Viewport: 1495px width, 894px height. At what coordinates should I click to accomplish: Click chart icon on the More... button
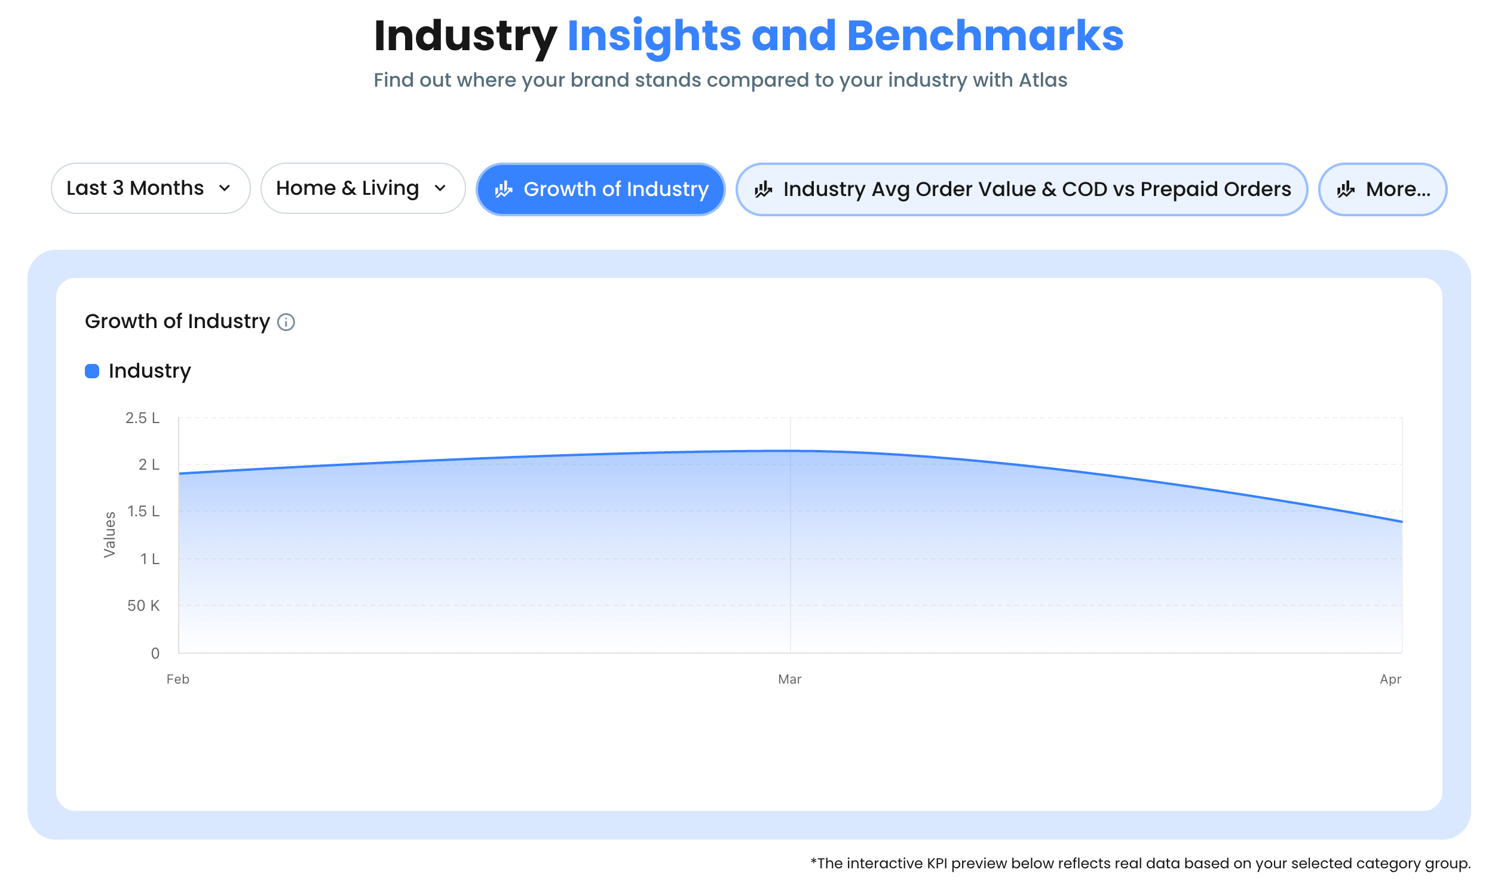pos(1346,190)
